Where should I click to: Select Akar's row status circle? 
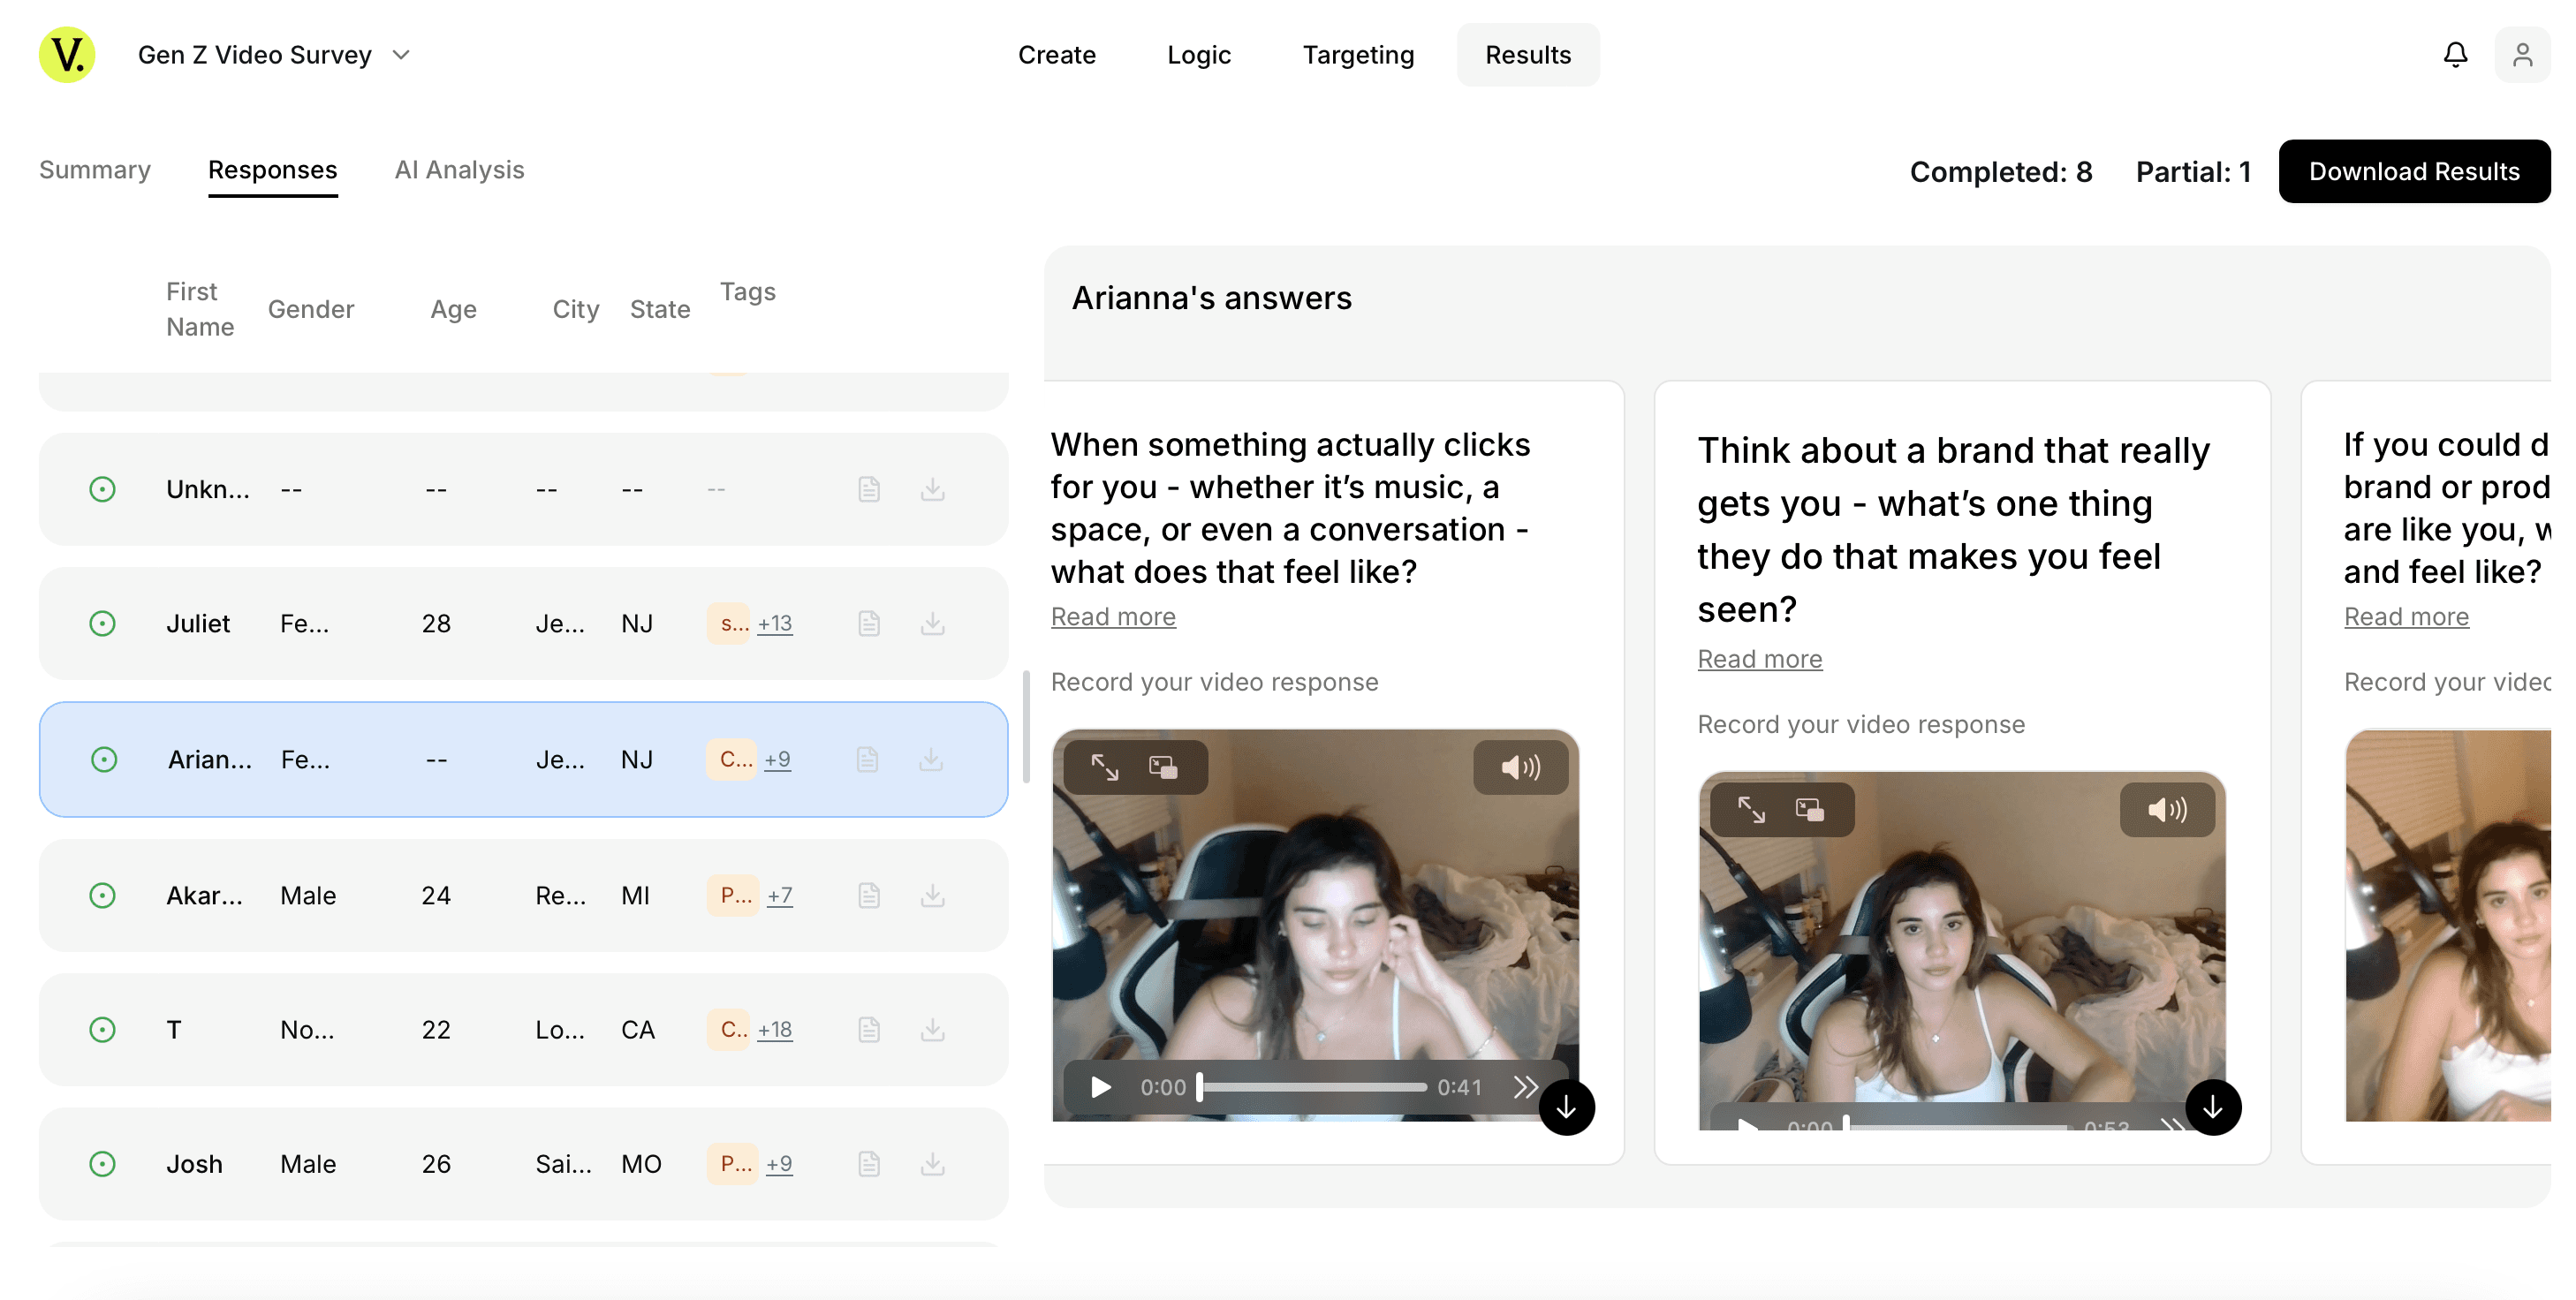coord(103,895)
